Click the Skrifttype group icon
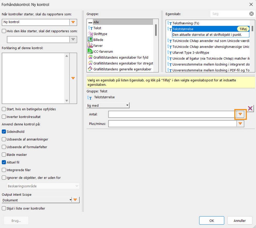Image resolution: width=256 pixels, height=228 pixels. (x=90, y=34)
